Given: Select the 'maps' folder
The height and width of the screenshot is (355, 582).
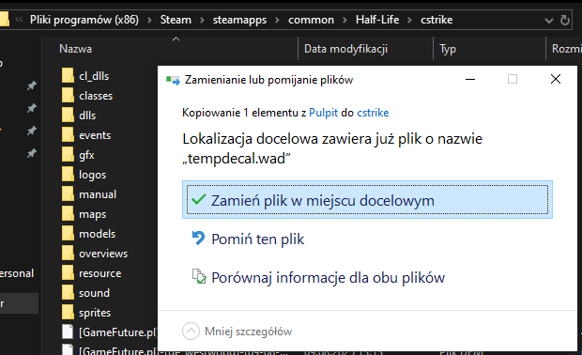Looking at the screenshot, I should (92, 214).
